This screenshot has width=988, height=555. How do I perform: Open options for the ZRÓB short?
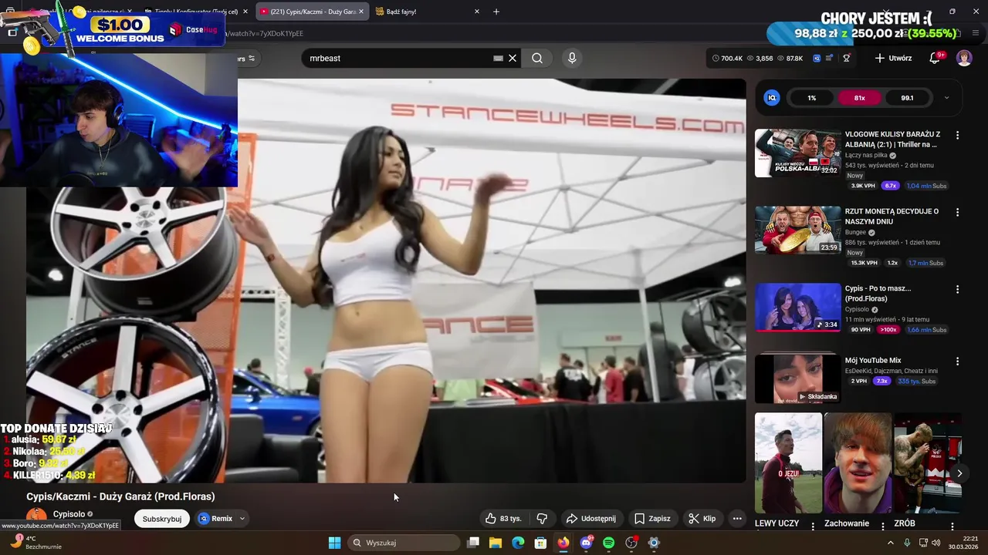[x=952, y=526]
